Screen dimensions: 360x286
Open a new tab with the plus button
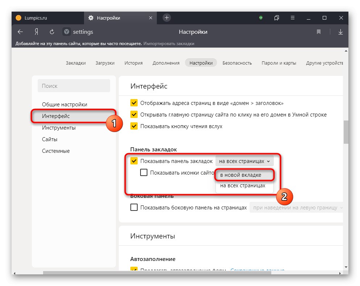click(166, 17)
